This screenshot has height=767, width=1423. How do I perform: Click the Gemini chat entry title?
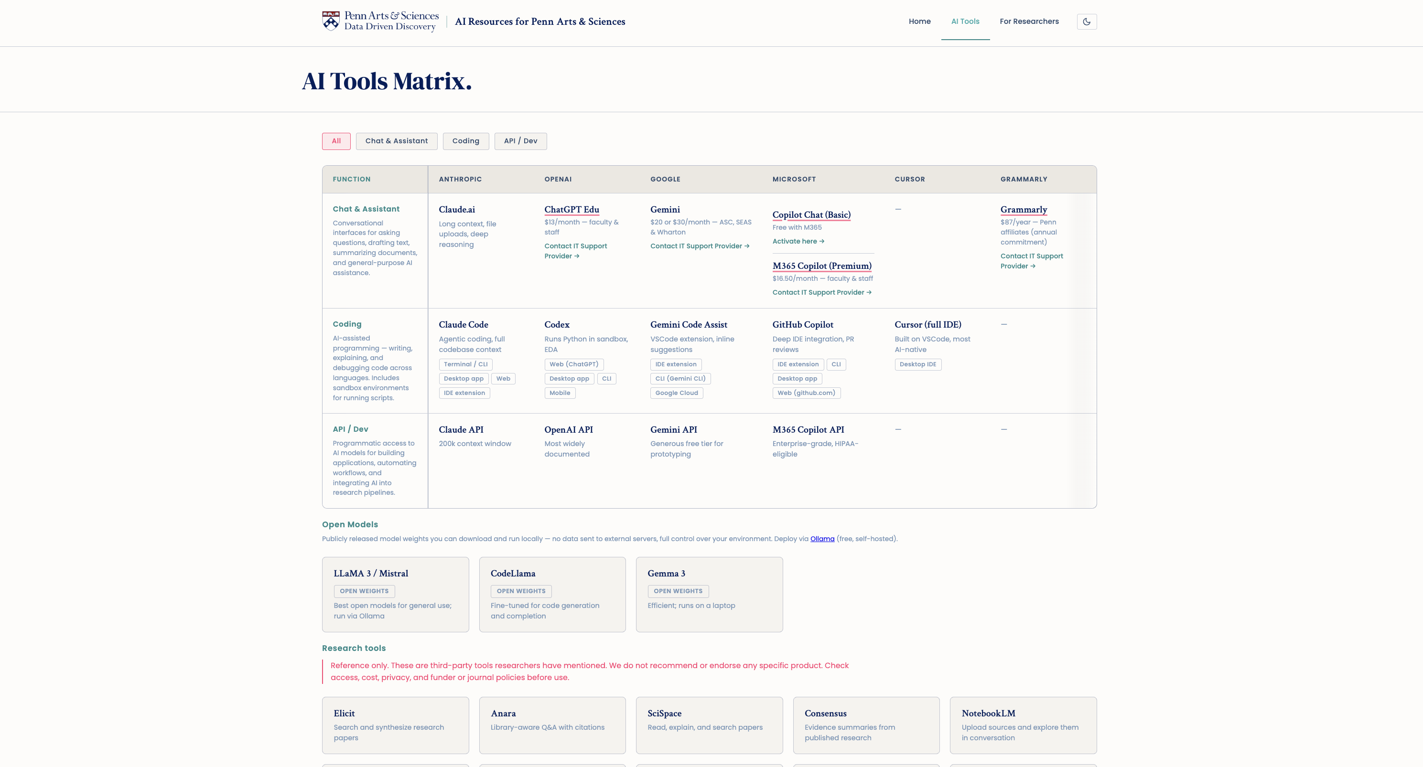tap(665, 209)
